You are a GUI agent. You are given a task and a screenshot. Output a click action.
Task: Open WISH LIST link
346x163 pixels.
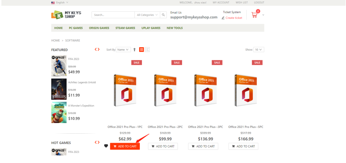click(242, 3)
